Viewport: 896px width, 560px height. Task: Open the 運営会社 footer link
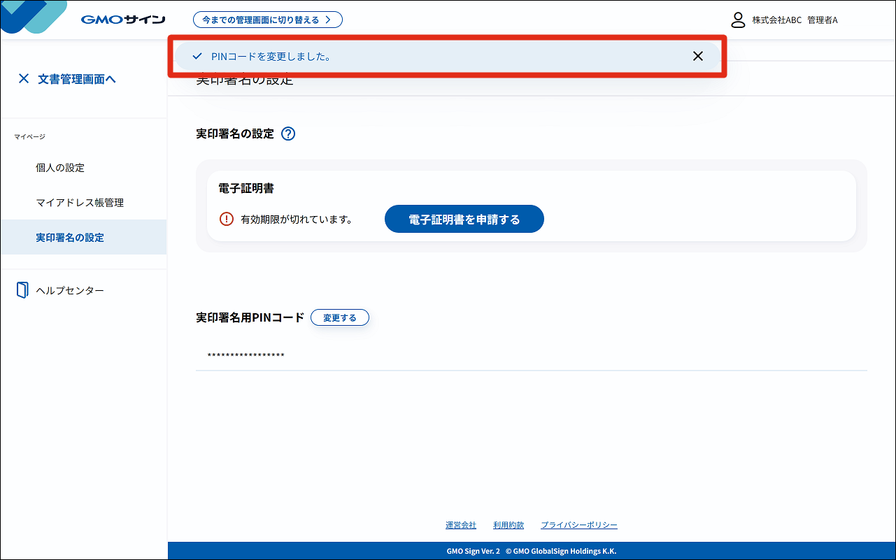[461, 525]
